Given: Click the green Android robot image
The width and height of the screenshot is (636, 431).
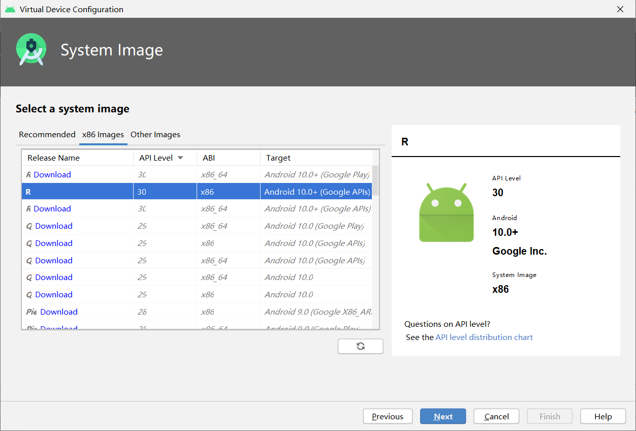Looking at the screenshot, I should (x=447, y=212).
